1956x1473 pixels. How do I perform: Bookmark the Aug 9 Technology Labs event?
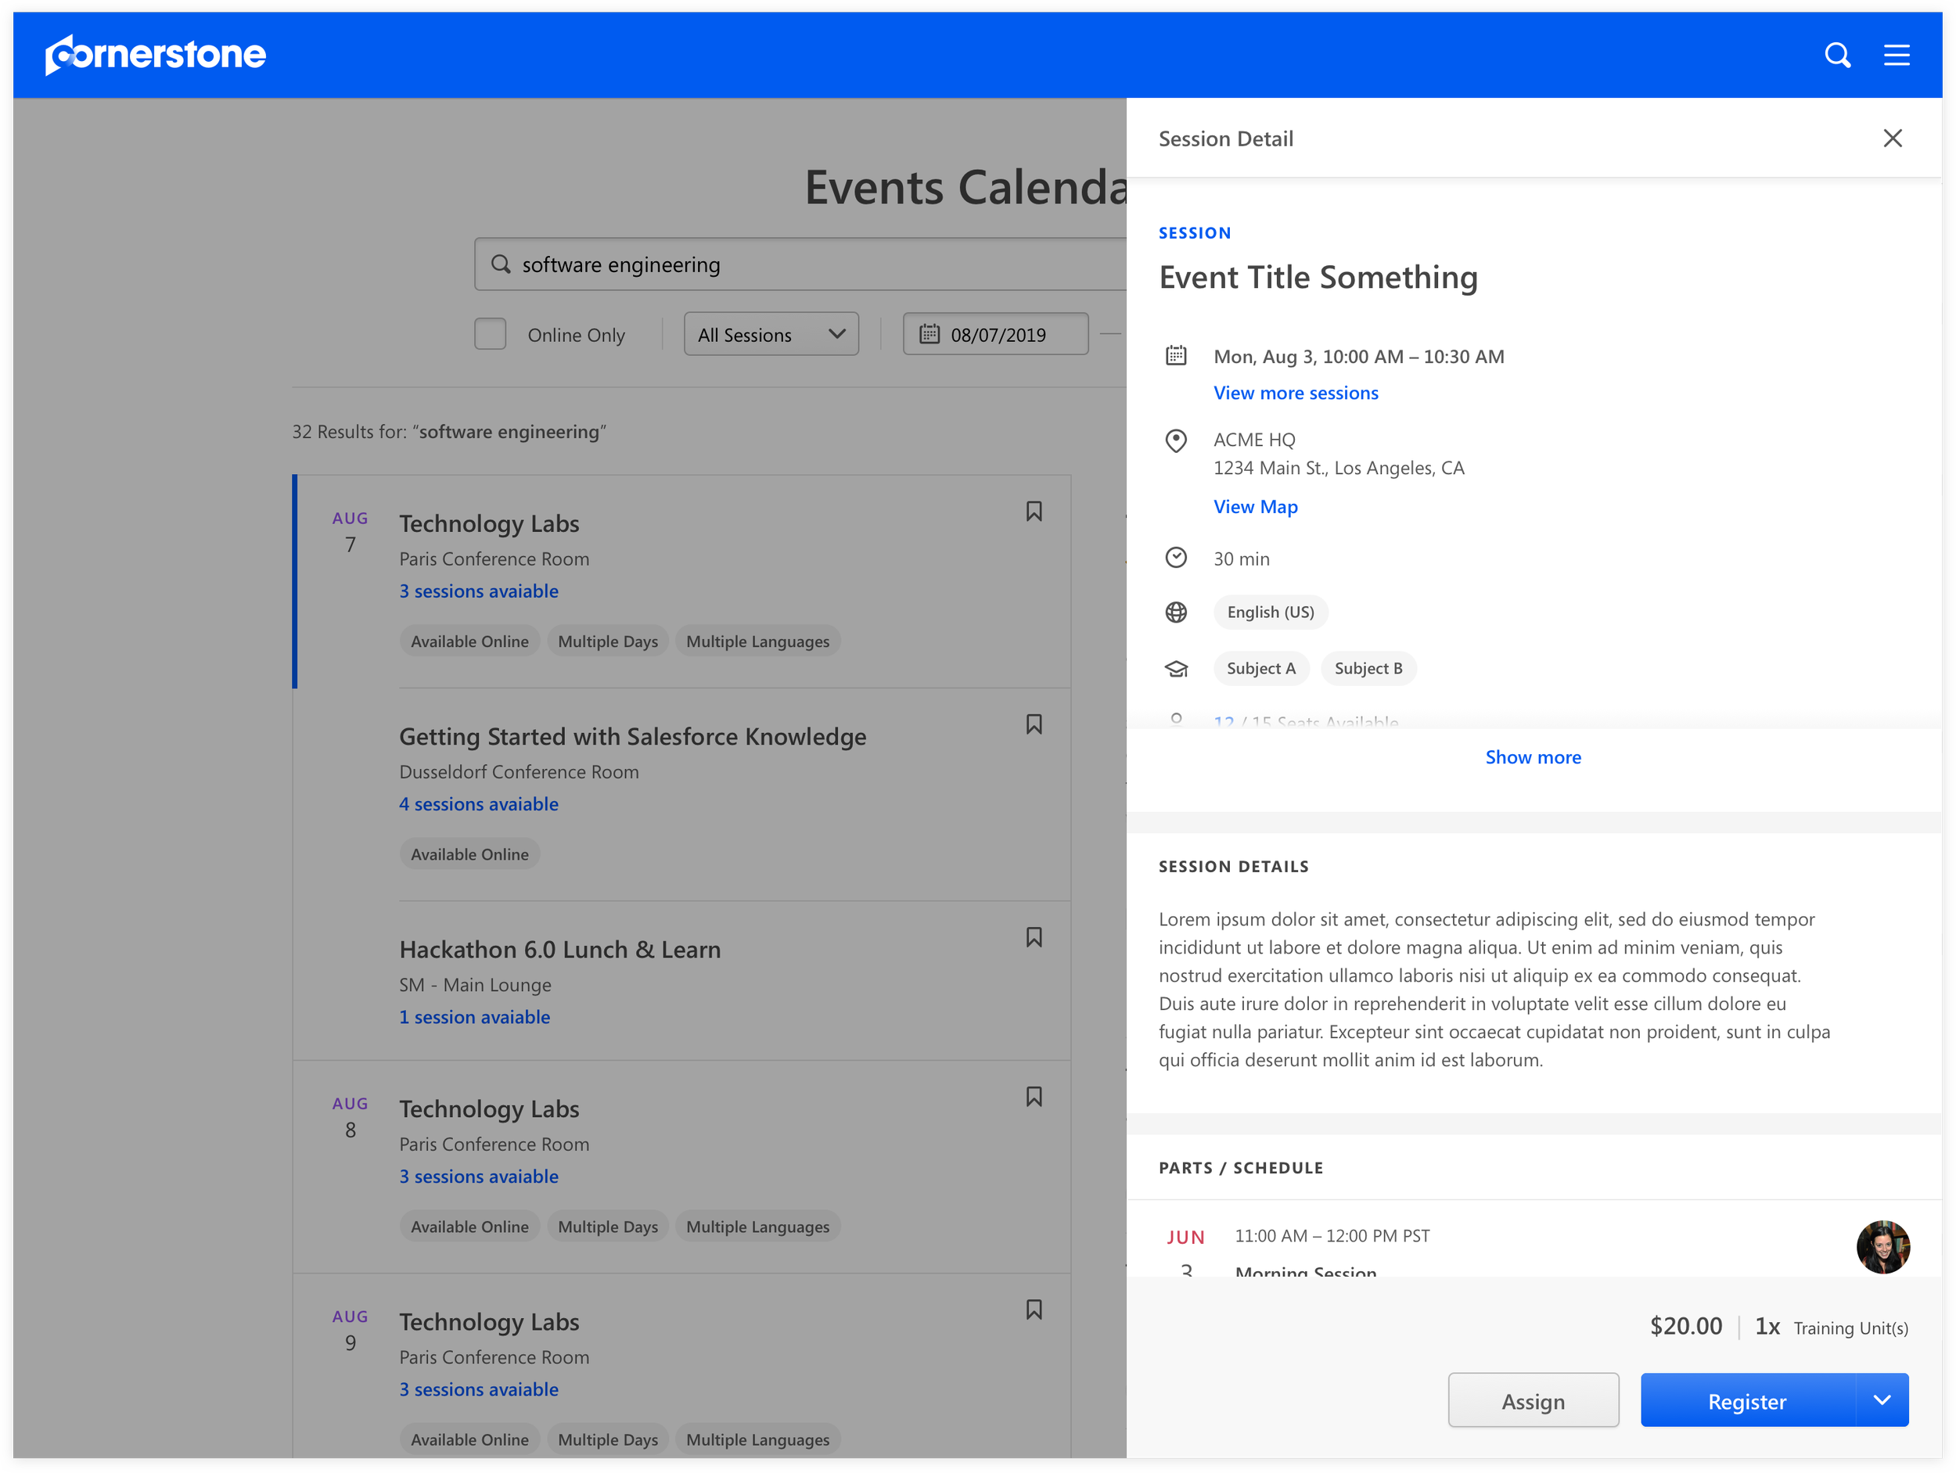1033,1310
